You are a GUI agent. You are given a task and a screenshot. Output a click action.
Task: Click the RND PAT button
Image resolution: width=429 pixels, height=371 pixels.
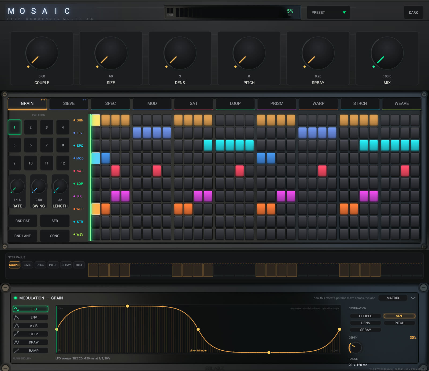23,221
